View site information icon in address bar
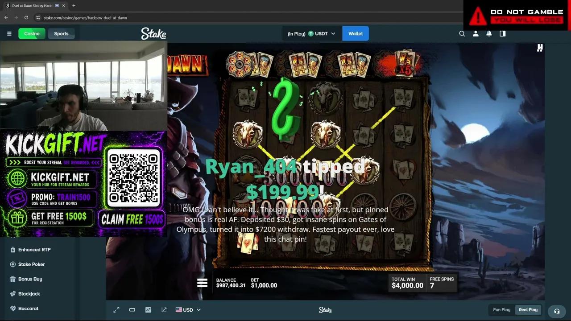The image size is (571, 321). [x=38, y=18]
